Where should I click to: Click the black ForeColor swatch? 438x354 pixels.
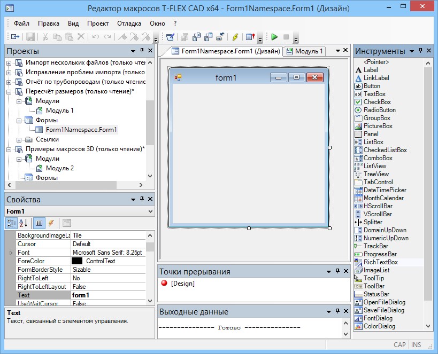[x=77, y=261]
